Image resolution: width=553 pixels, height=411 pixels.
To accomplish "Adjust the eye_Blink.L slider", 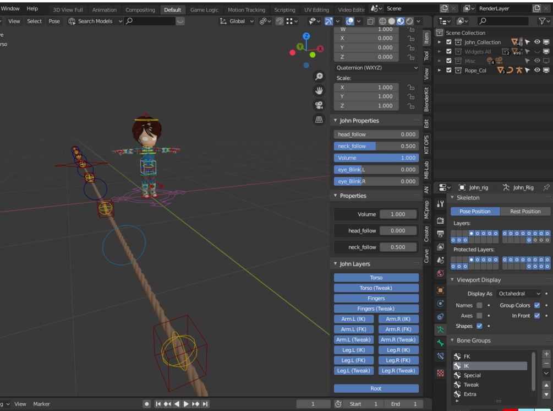I will click(x=376, y=170).
